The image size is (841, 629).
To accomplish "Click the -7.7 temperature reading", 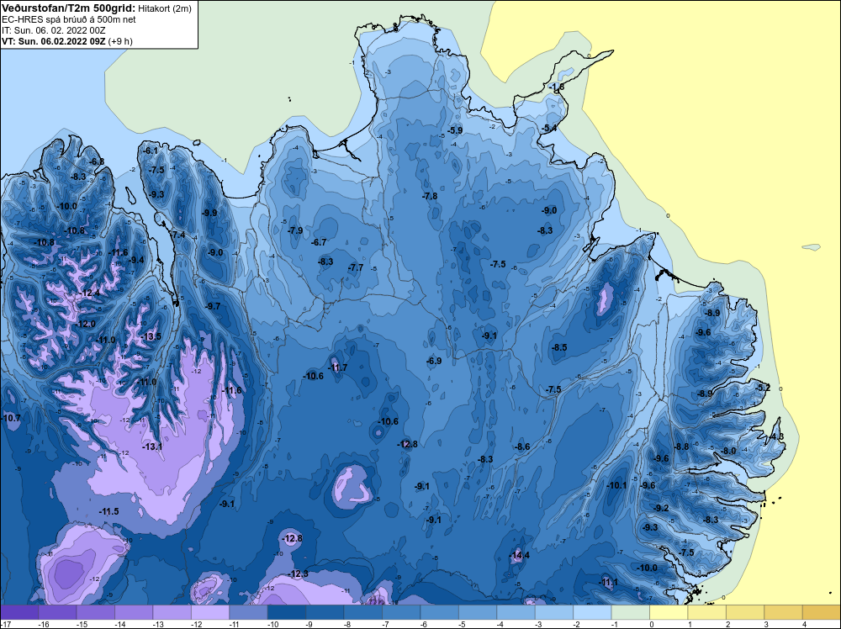I will pyautogui.click(x=355, y=267).
